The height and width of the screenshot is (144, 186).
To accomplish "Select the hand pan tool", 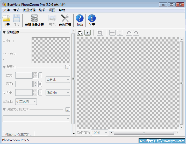I will [80, 33].
